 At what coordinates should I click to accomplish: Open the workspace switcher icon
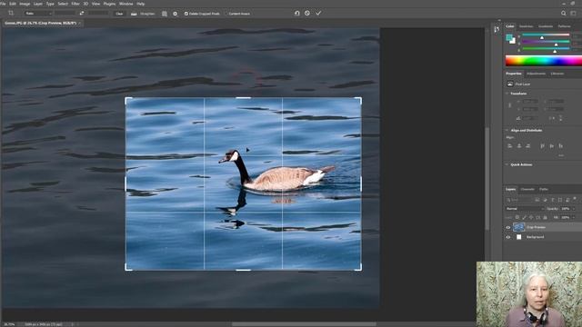[574, 14]
